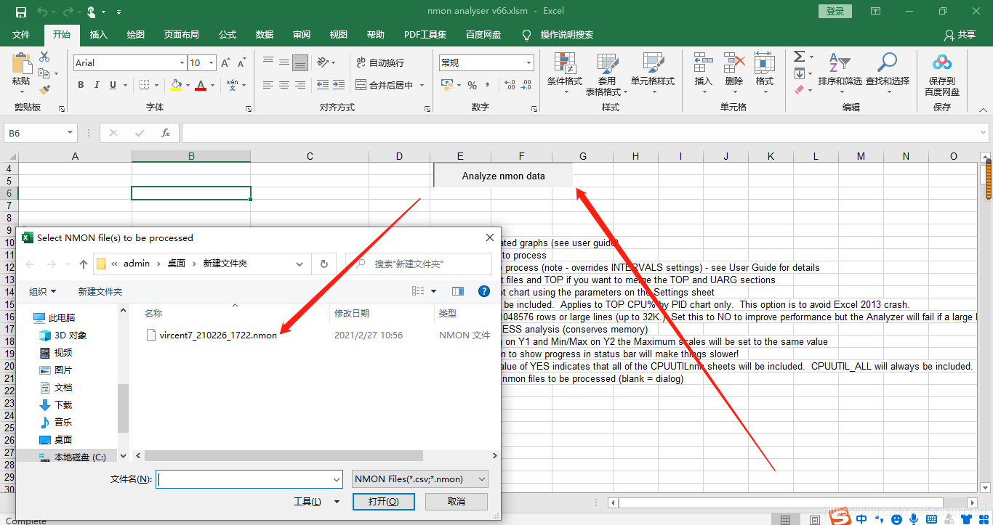Click Sort and Filter (排序和筛选) icon
Screen dimensions: 993x525
[x=840, y=63]
